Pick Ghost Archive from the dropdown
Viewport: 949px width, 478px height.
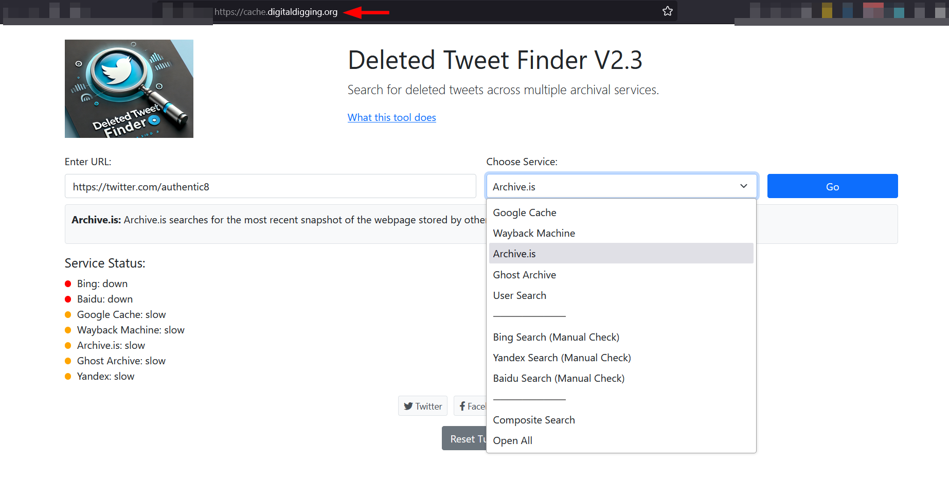(621, 275)
